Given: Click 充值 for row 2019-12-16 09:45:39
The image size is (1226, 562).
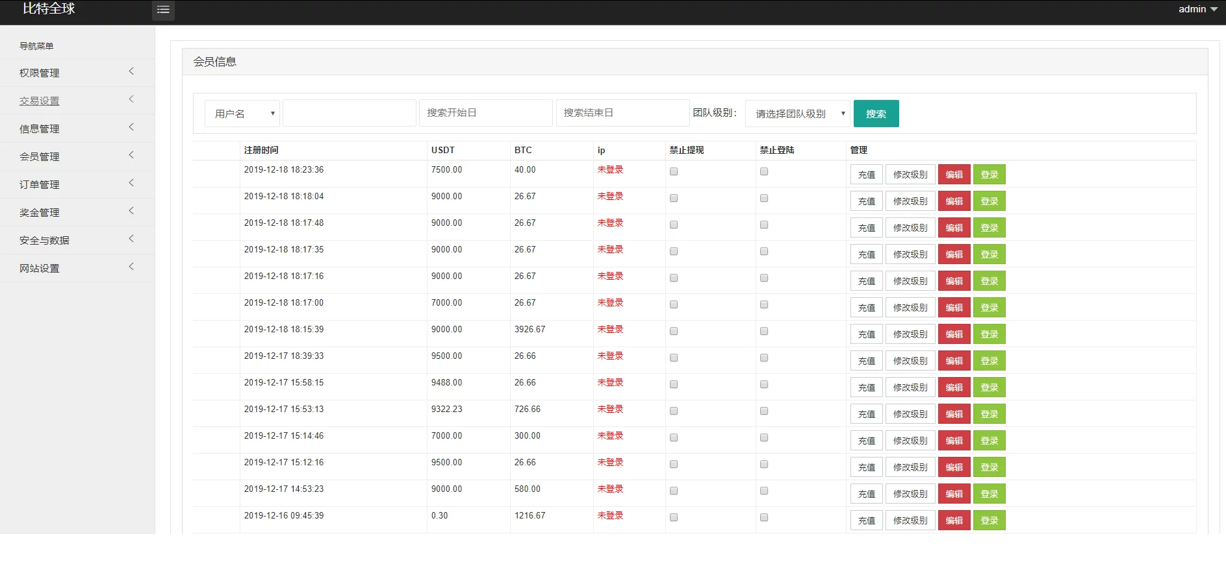Looking at the screenshot, I should [867, 520].
